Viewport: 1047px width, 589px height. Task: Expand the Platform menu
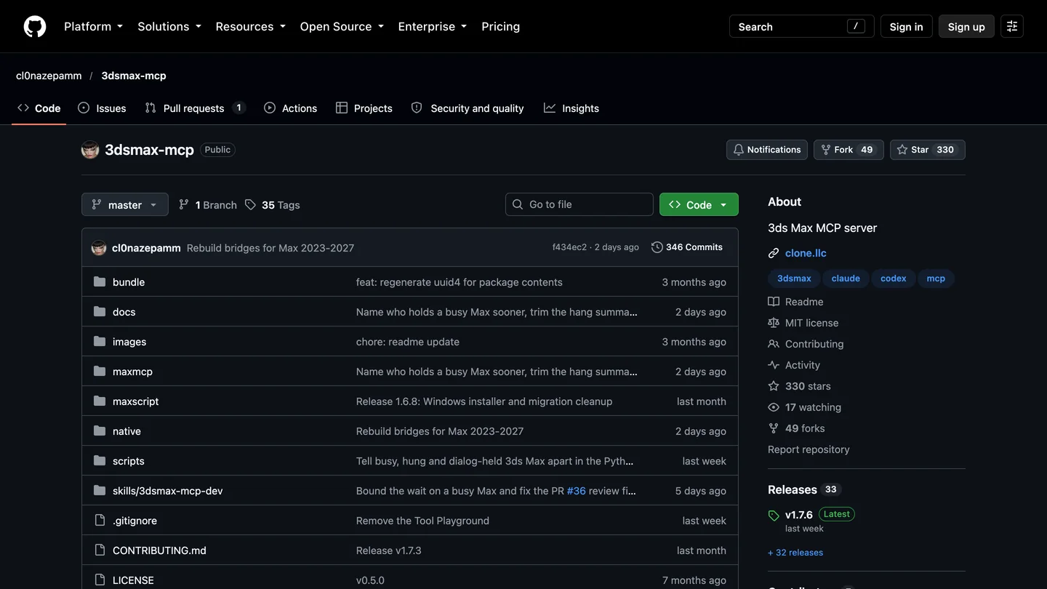coord(93,26)
